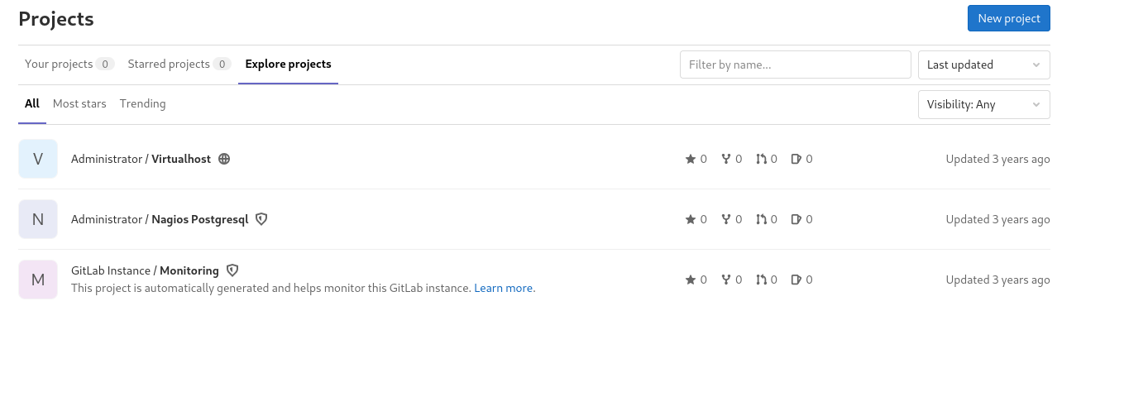This screenshot has width=1148, height=416.
Task: Open the Visibility: Any dropdown
Action: tap(983, 104)
